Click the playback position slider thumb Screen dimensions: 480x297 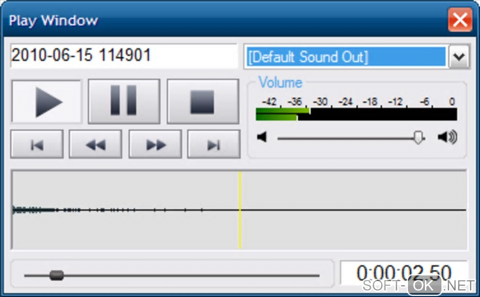[56, 275]
